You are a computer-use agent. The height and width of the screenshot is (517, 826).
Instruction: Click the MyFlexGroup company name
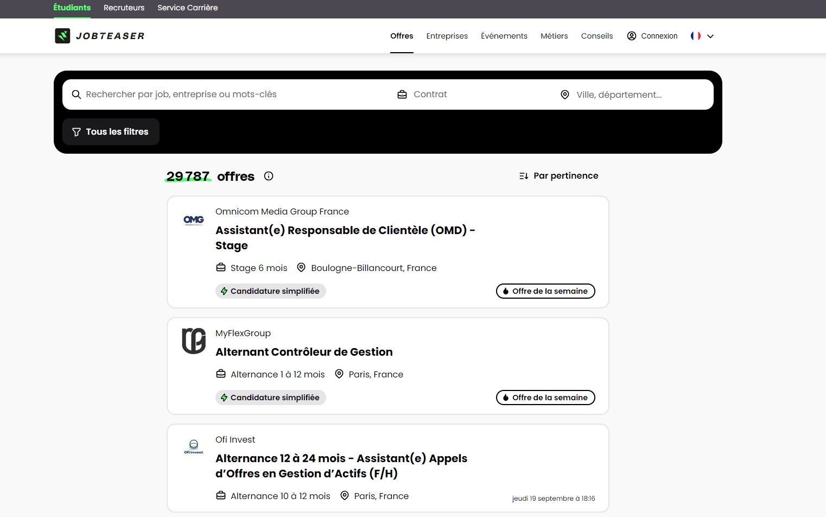(243, 333)
